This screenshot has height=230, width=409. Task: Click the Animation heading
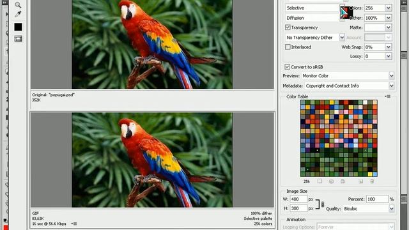296,220
